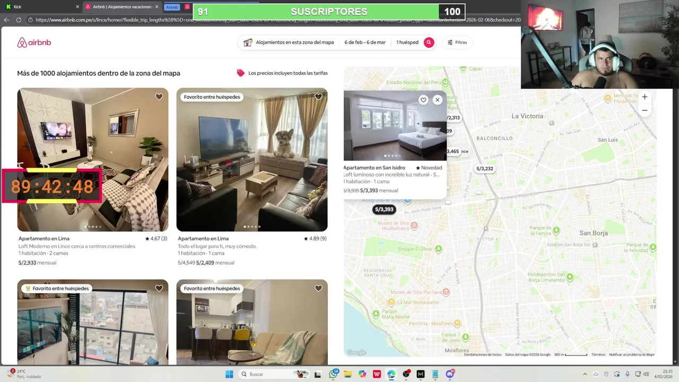
Task: Click the Google logo on the map
Action: [x=356, y=352]
